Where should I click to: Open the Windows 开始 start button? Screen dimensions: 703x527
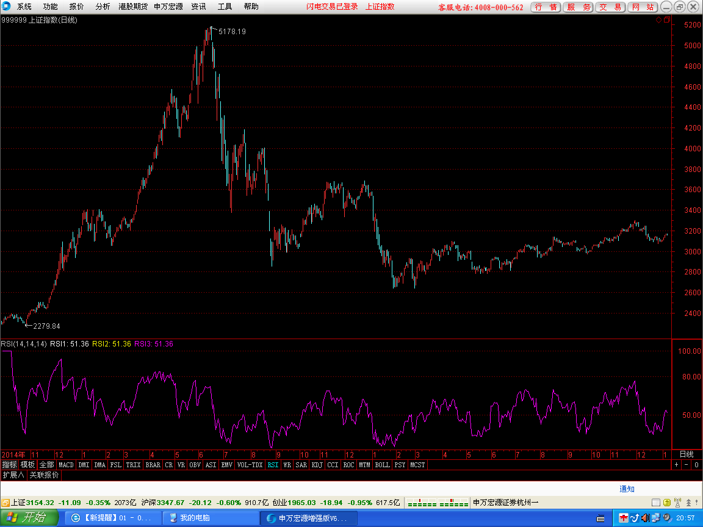29,518
